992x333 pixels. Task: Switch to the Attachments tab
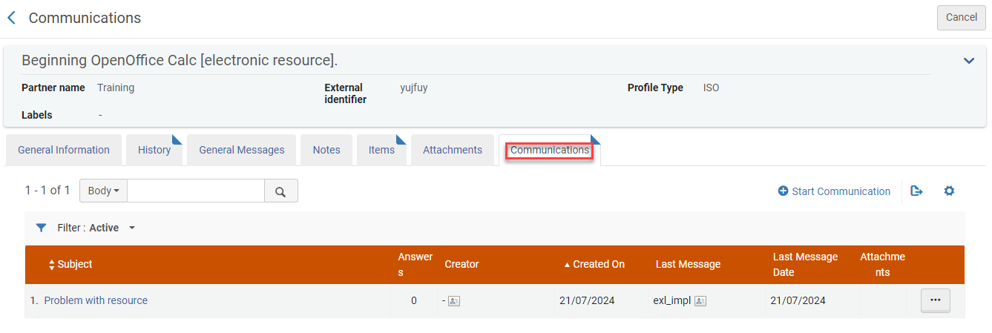coord(452,150)
